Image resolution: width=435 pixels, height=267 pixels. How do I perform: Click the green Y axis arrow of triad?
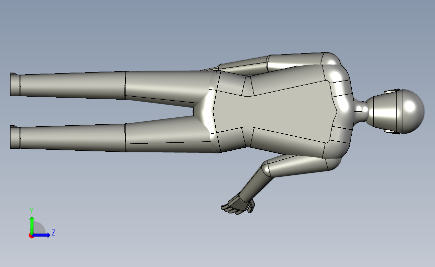point(32,225)
